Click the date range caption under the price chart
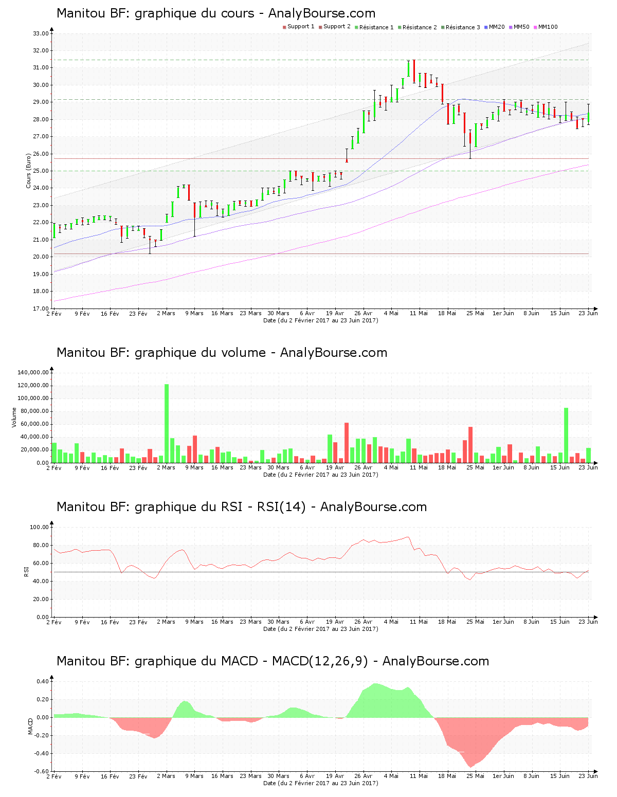Viewport: 617px width, 797px height. [x=321, y=320]
